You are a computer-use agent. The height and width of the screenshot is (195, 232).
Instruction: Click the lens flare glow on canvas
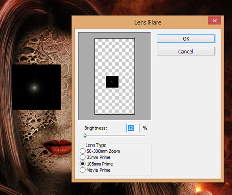point(35,88)
